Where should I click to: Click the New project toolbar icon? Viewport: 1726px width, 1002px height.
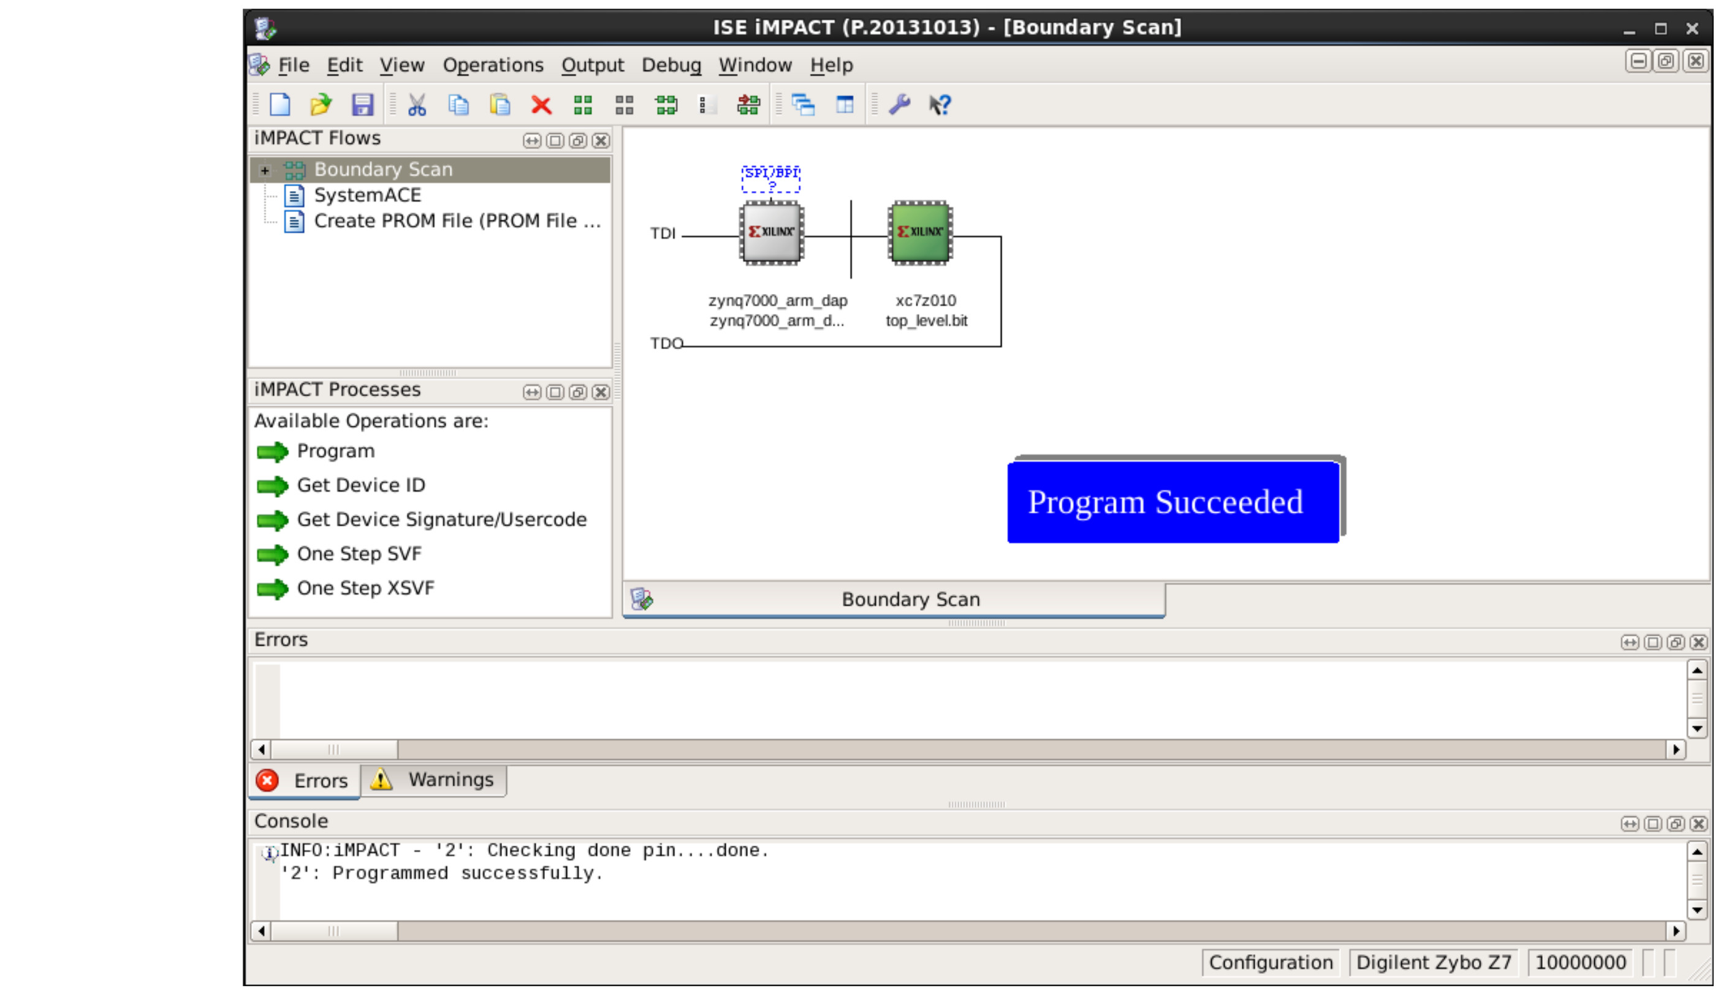pyautogui.click(x=280, y=105)
